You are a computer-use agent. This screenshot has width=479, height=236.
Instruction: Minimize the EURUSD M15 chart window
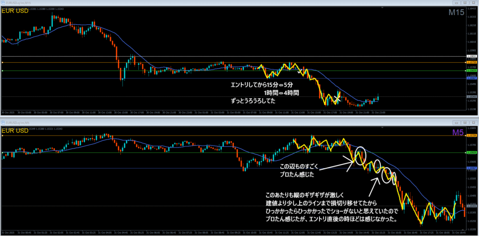point(457,2)
